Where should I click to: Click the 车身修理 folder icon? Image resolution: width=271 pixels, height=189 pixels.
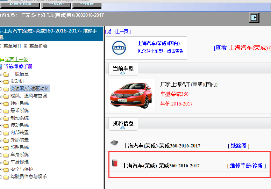point(6,162)
